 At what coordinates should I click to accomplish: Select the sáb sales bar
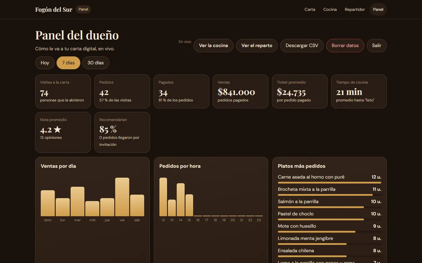[137, 205]
